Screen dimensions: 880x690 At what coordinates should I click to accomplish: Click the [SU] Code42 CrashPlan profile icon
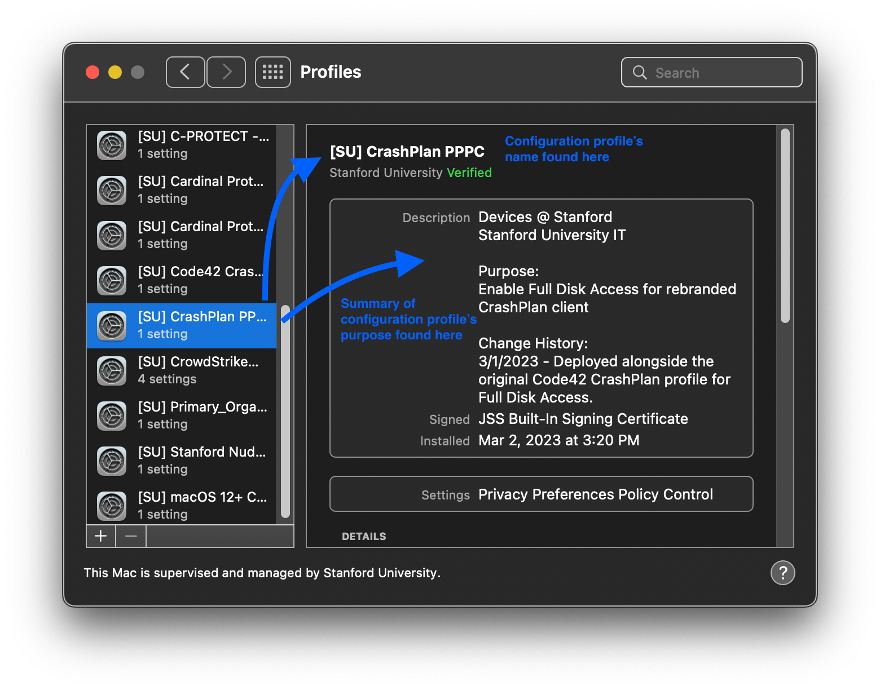pos(111,281)
